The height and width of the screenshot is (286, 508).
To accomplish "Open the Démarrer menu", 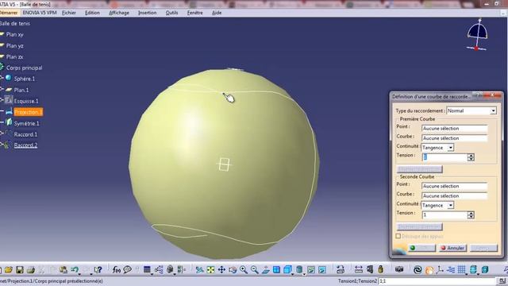I will (9, 13).
